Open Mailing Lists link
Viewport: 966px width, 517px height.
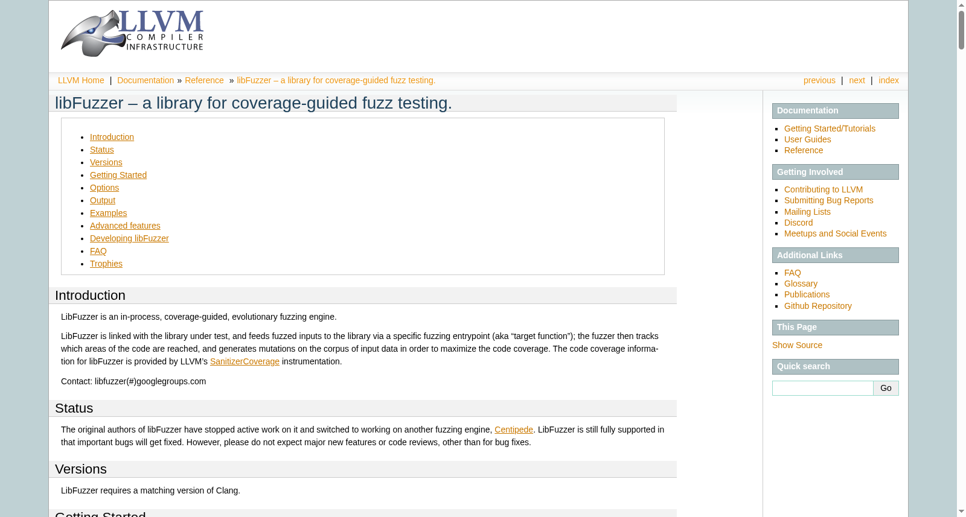tap(807, 212)
